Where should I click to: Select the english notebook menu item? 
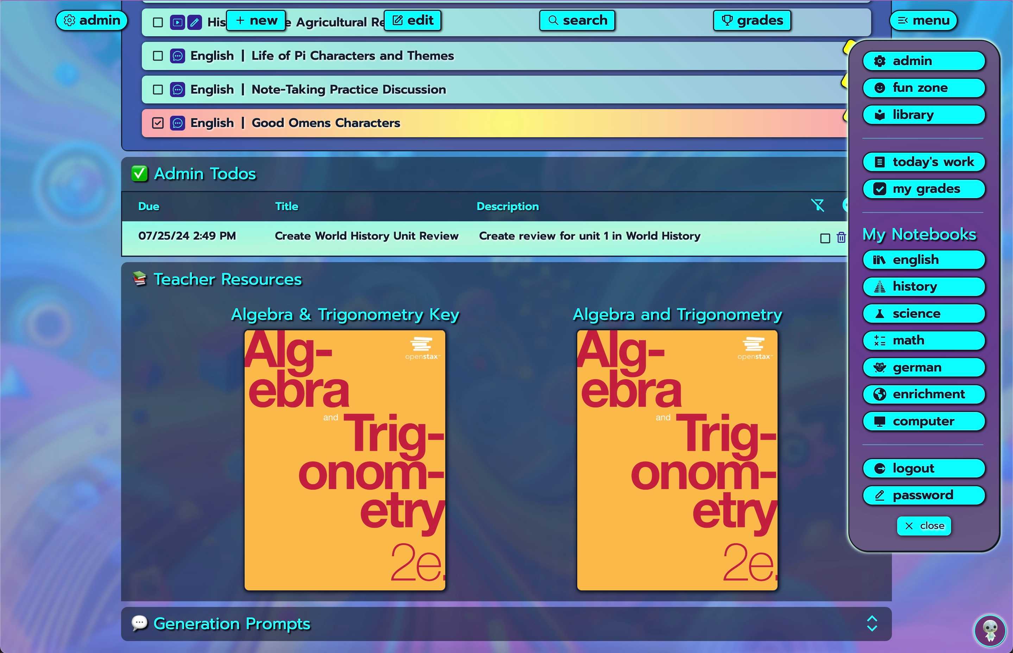tap(924, 259)
